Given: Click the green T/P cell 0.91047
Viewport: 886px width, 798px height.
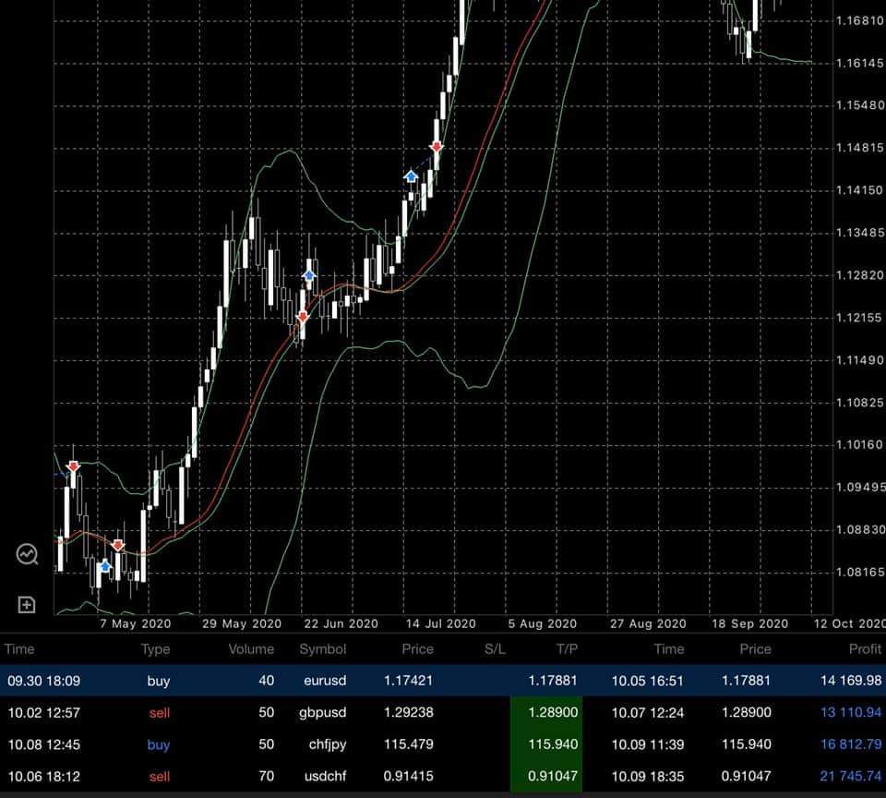Looking at the screenshot, I should click(x=546, y=776).
